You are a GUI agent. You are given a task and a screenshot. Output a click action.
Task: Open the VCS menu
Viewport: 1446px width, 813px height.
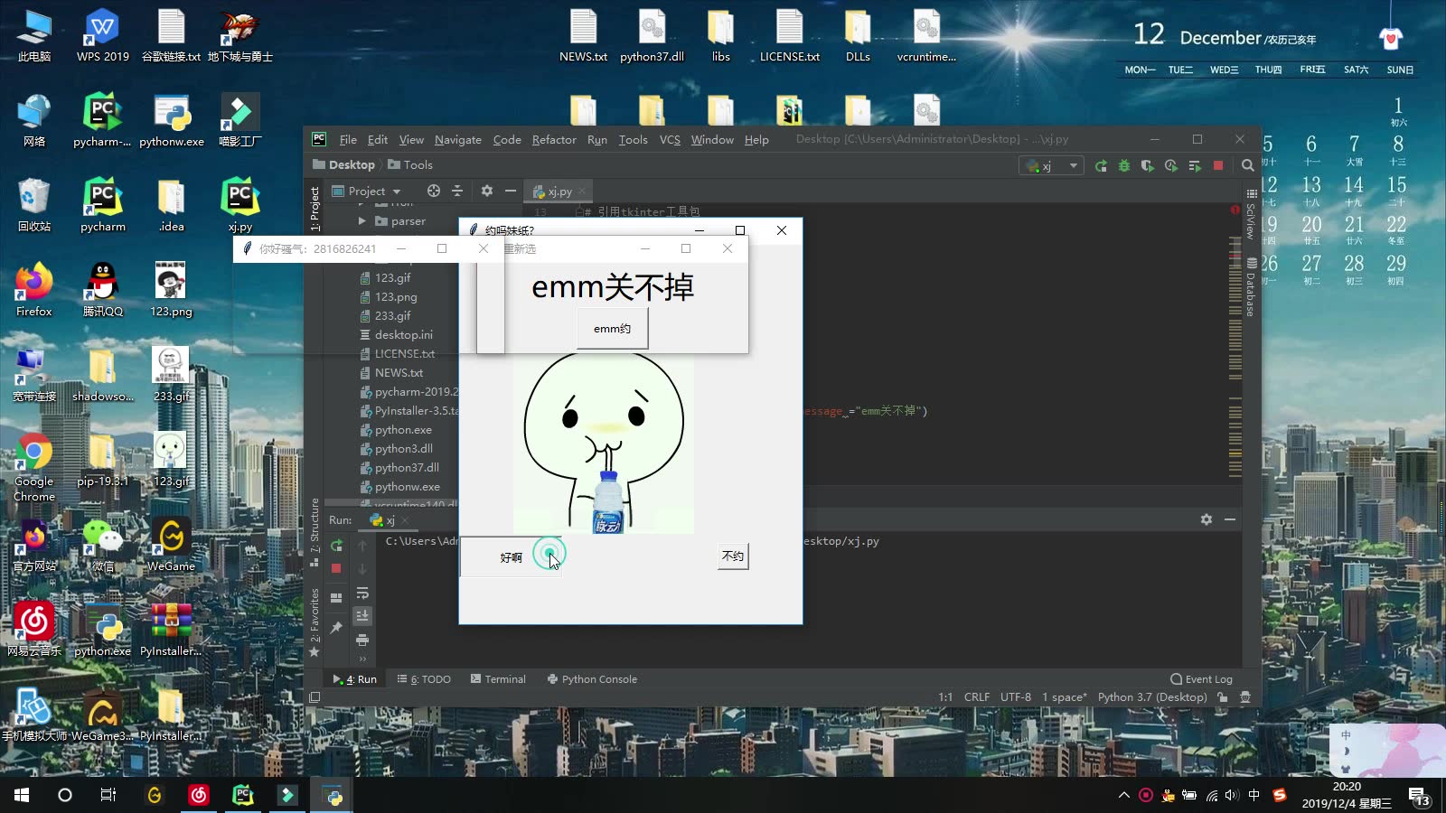(670, 139)
